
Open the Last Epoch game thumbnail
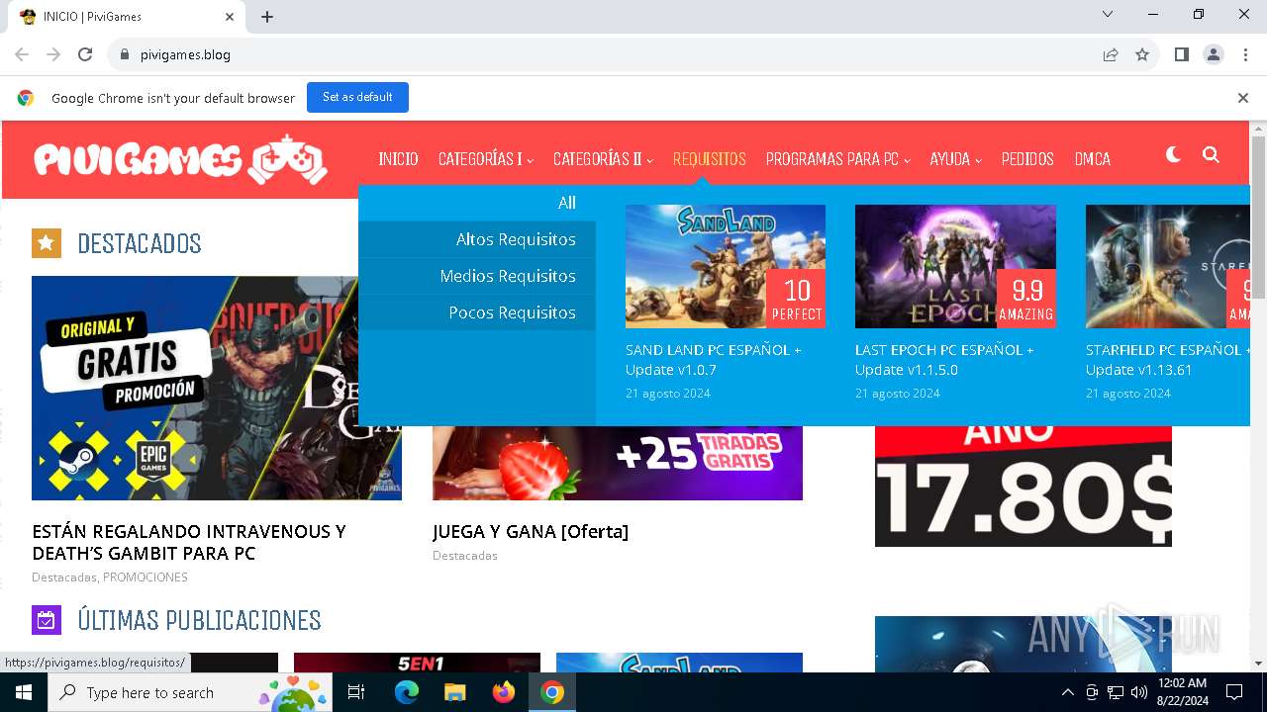[x=955, y=266]
